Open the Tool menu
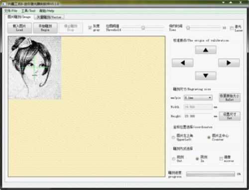 pos(28,11)
